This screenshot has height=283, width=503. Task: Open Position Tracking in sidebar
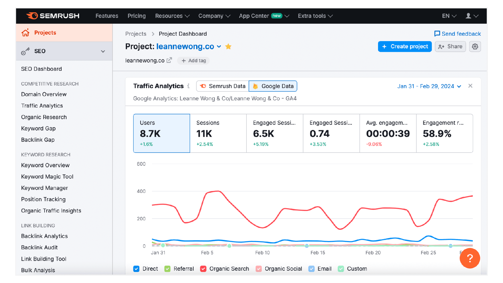pos(43,199)
